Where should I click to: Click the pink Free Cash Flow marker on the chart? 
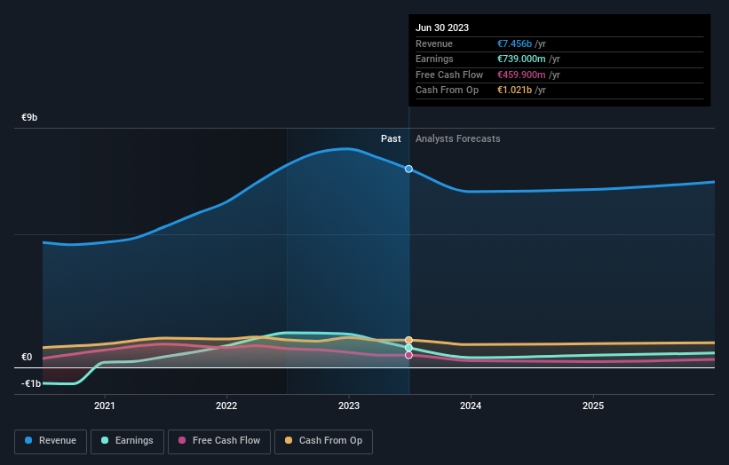[x=408, y=355]
